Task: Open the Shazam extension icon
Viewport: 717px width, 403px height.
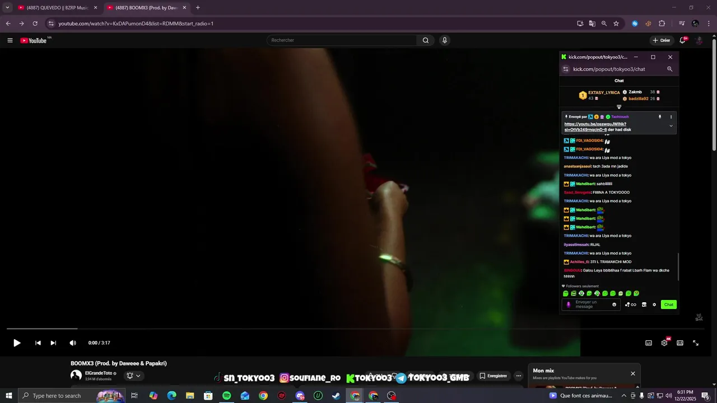Action: 635,24
